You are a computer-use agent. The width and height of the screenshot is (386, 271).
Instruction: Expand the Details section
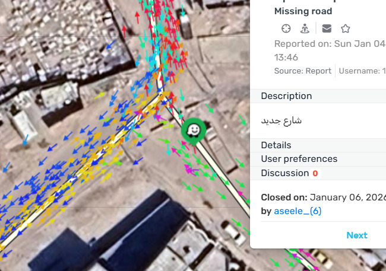[x=276, y=145]
